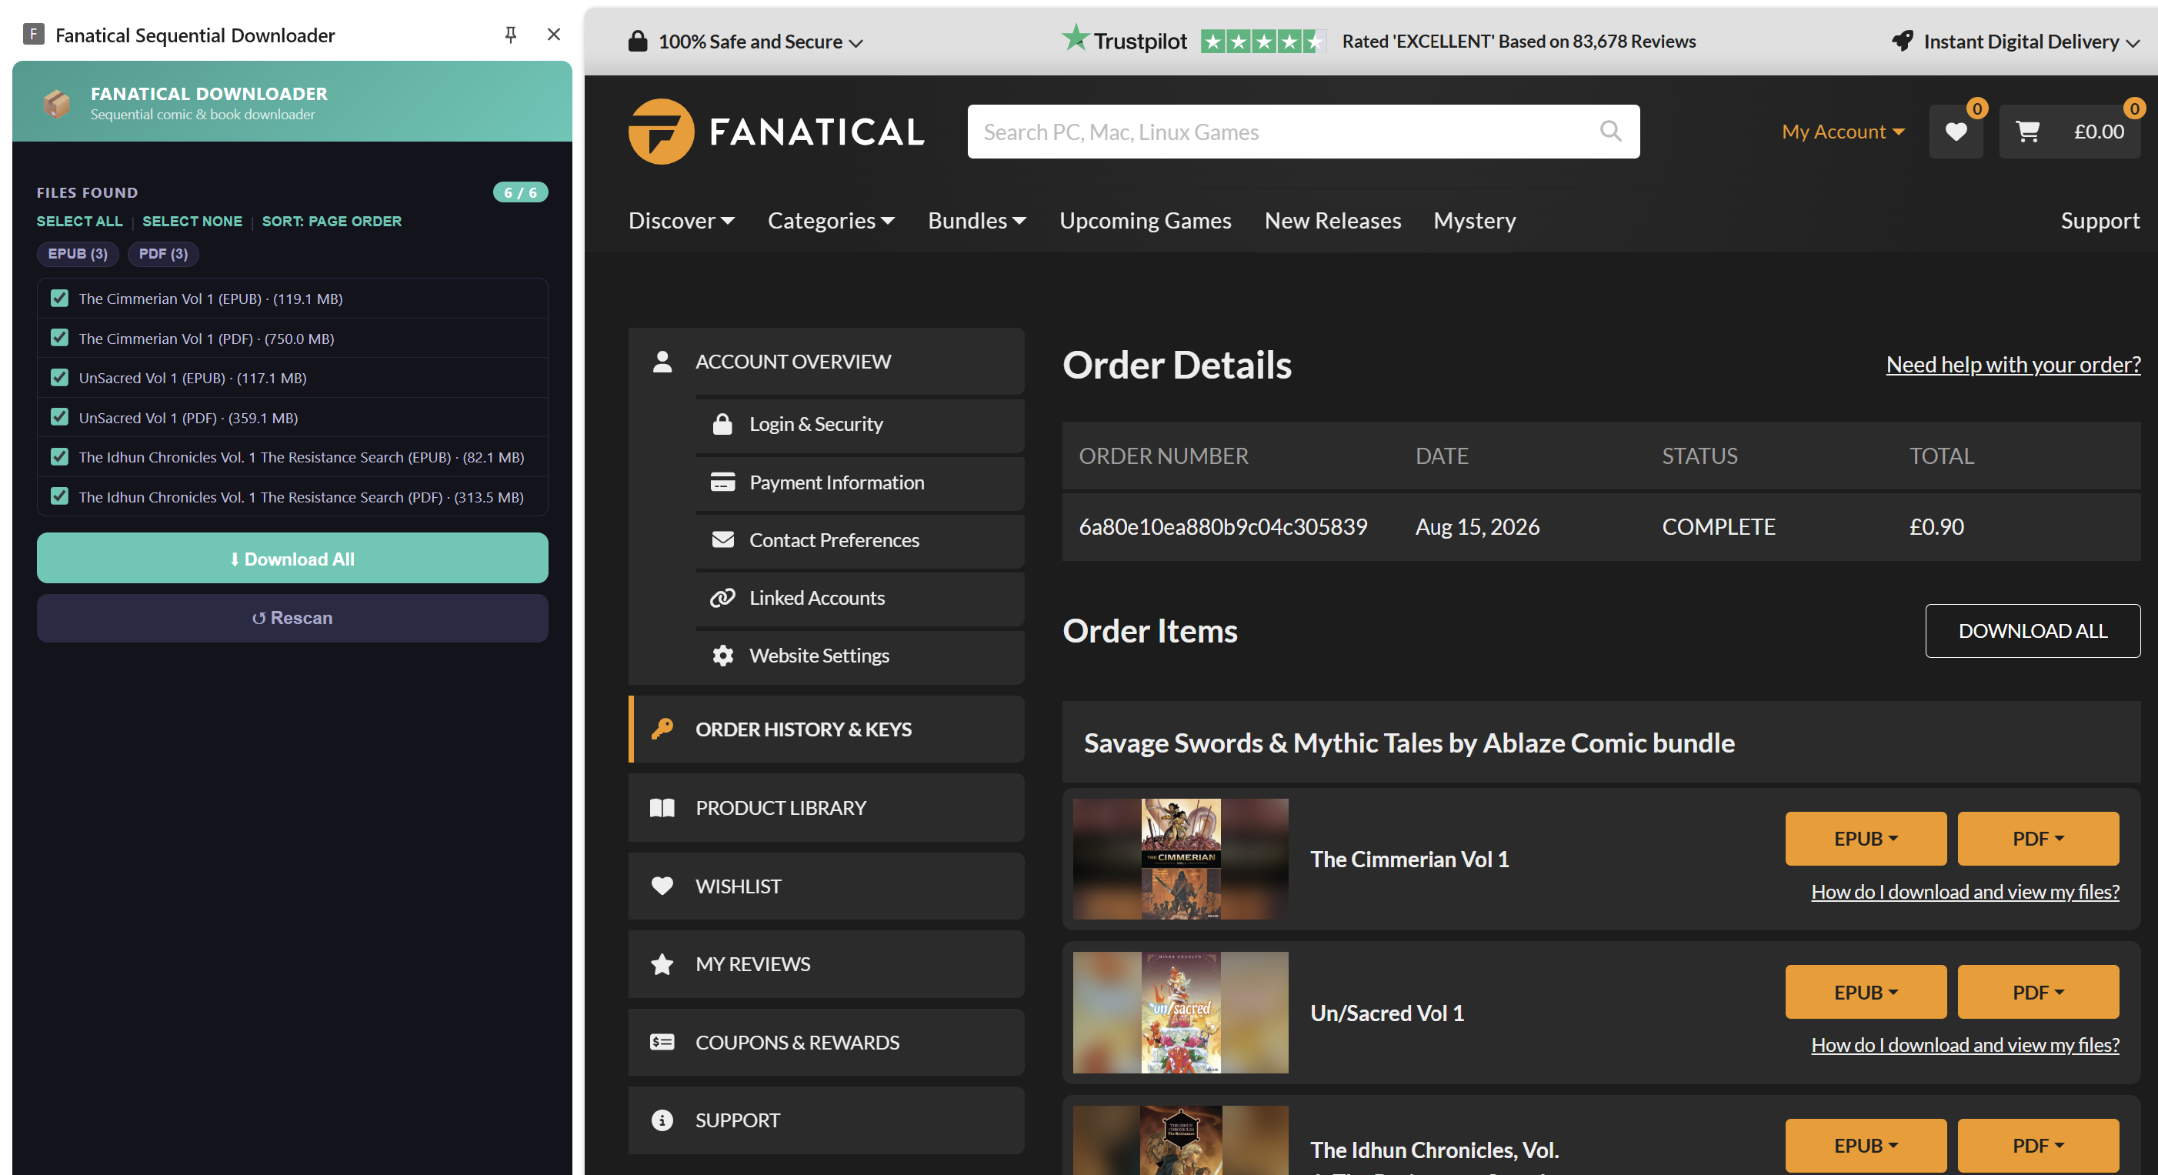
Task: Open EPUB dropdown for Un/Sacred Vol 1
Action: click(x=1866, y=993)
